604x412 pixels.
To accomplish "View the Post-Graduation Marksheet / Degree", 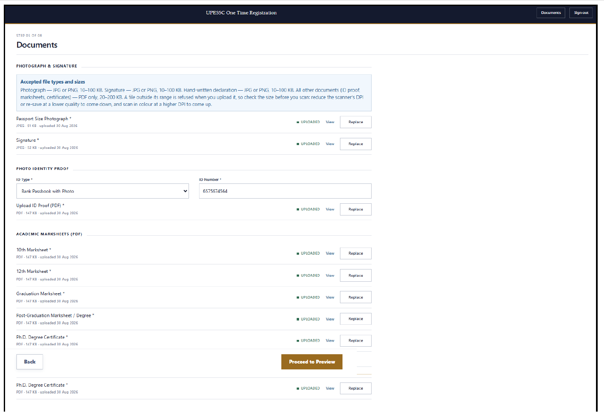I will coord(330,319).
